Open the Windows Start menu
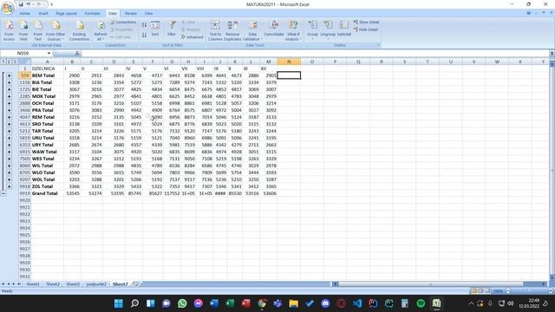The width and height of the screenshot is (555, 312). tap(119, 303)
